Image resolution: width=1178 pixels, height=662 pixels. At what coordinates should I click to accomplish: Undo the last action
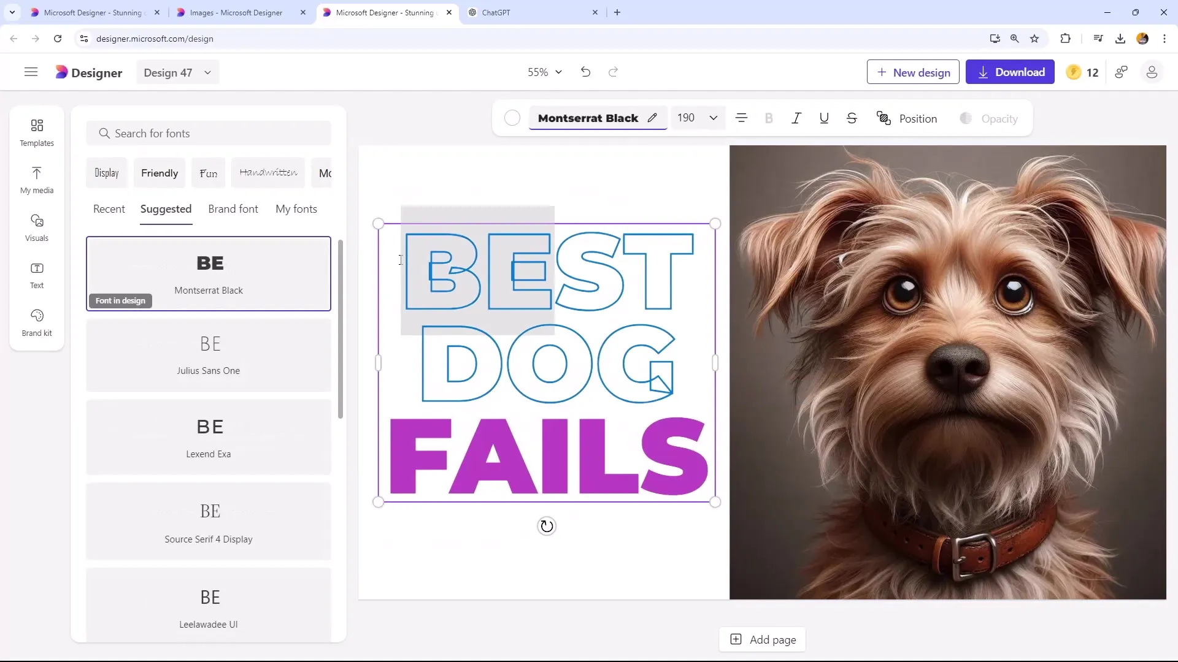tap(585, 72)
